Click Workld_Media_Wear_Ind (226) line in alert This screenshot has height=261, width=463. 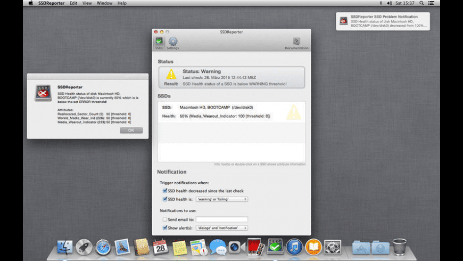pos(94,118)
